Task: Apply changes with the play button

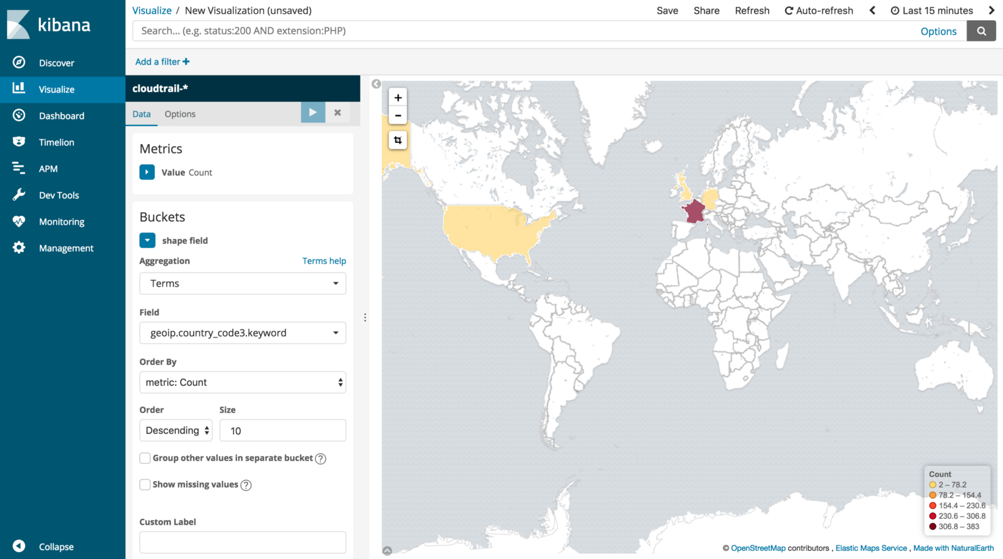Action: pyautogui.click(x=313, y=113)
